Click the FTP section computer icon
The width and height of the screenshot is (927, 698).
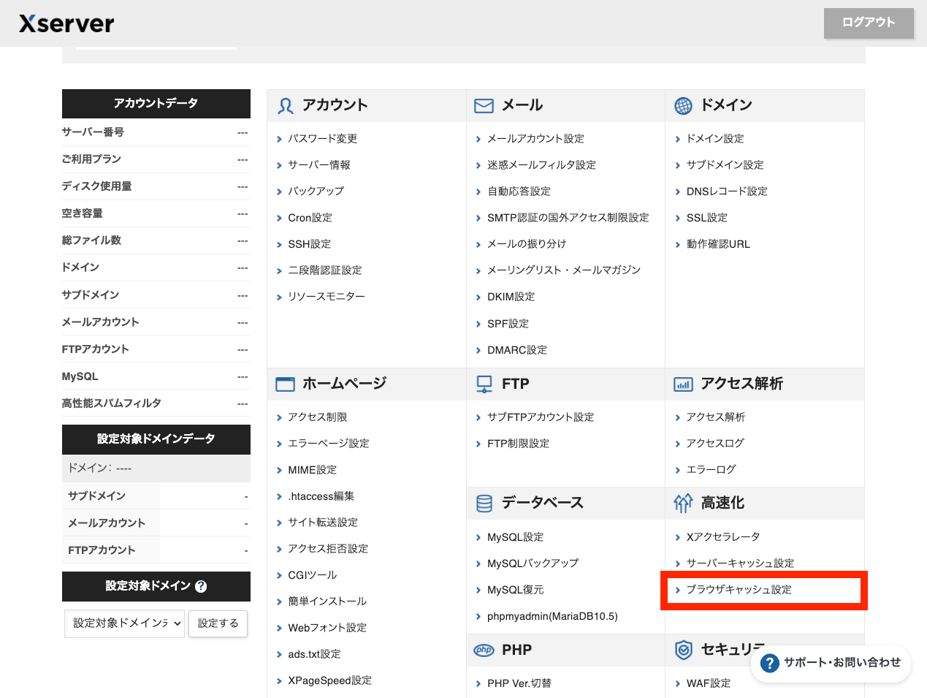[484, 384]
